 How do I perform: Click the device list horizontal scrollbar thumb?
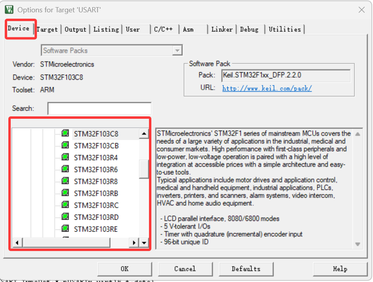[x=66, y=243]
